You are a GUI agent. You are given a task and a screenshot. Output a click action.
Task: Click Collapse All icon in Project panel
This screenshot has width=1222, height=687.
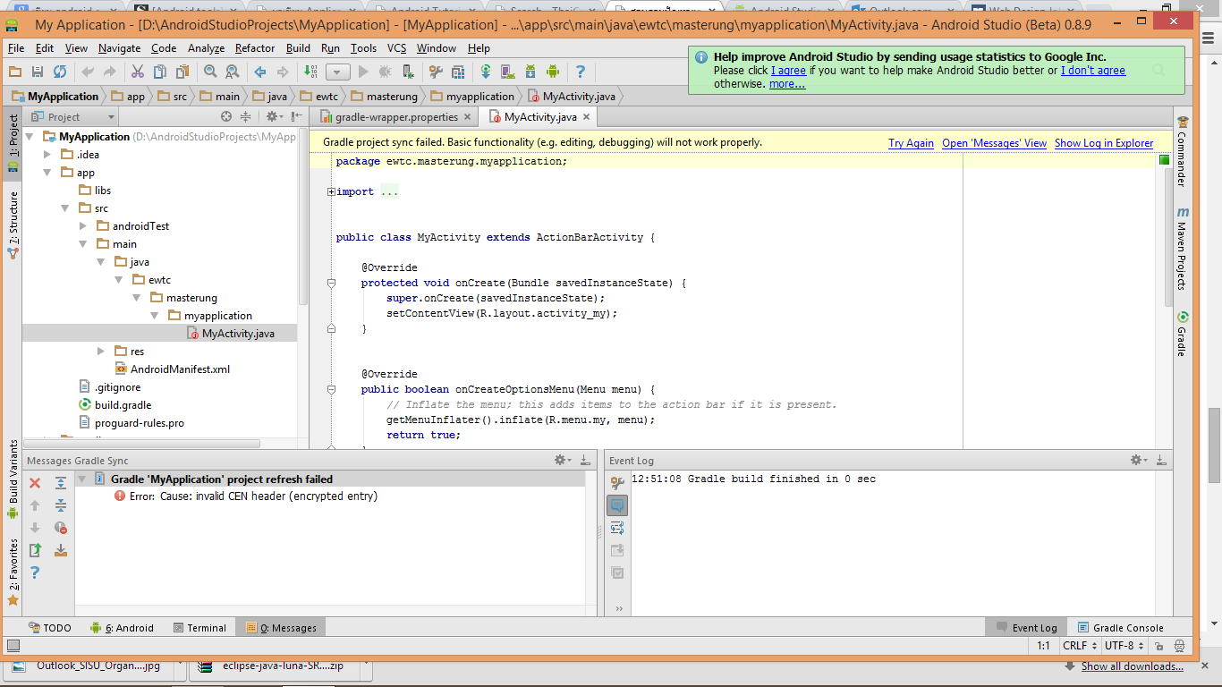[245, 116]
